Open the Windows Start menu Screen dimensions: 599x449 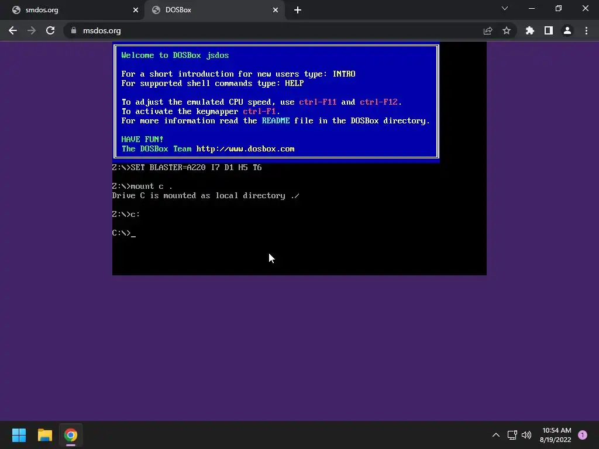click(19, 435)
